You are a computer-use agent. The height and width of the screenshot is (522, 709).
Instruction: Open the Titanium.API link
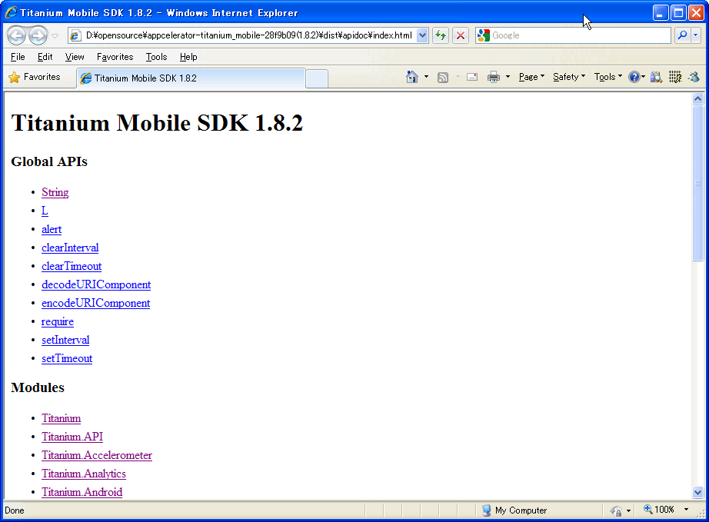[72, 437]
